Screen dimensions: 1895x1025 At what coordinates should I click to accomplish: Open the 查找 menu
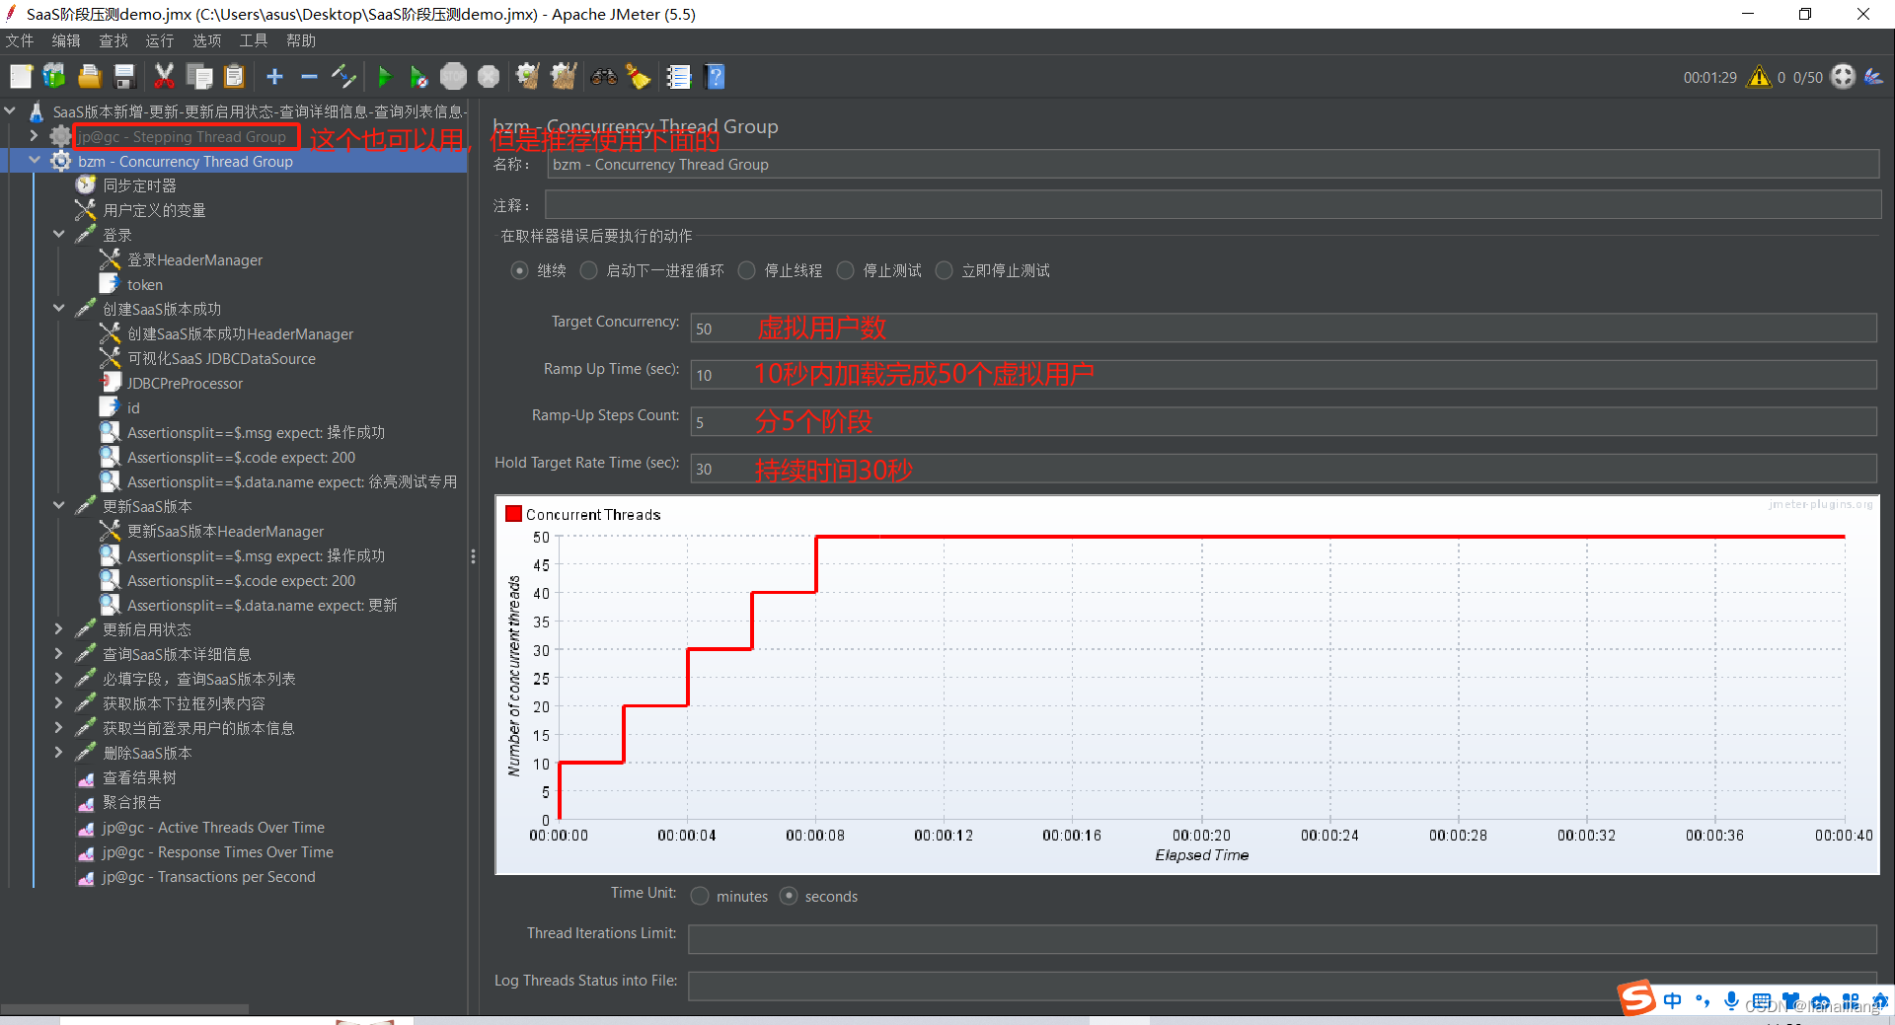pyautogui.click(x=114, y=40)
